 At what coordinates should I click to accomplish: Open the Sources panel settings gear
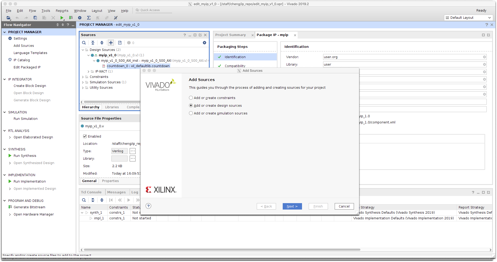coord(205,43)
